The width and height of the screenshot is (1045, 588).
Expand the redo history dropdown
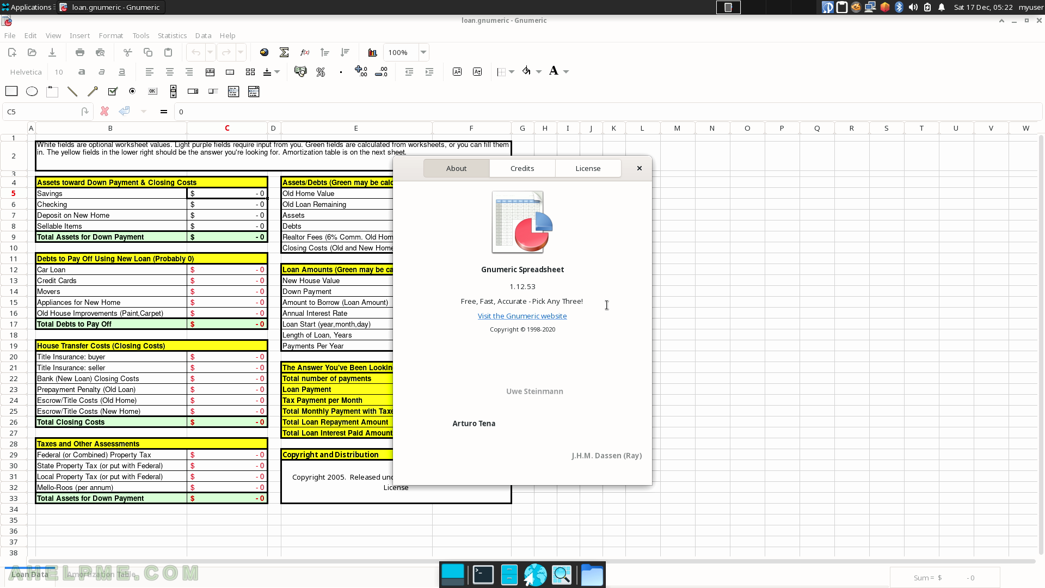pos(241,52)
